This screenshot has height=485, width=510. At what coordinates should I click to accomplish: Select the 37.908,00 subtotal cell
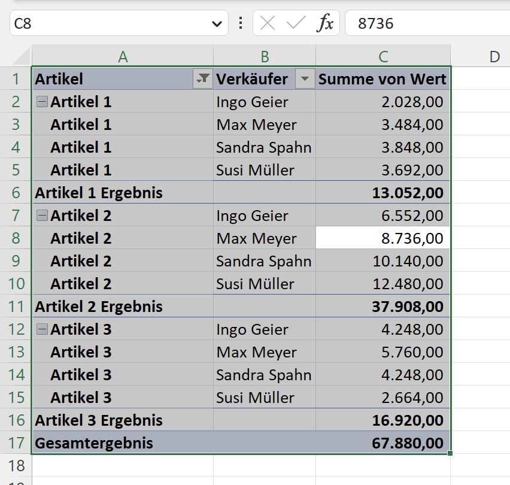tap(382, 307)
